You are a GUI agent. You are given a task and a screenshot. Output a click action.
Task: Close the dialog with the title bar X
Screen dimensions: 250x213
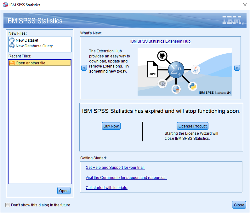click(x=245, y=5)
